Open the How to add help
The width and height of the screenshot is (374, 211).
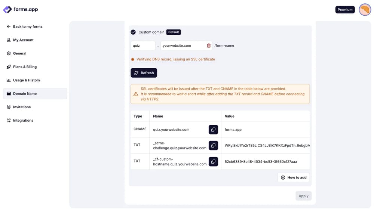tap(294, 177)
